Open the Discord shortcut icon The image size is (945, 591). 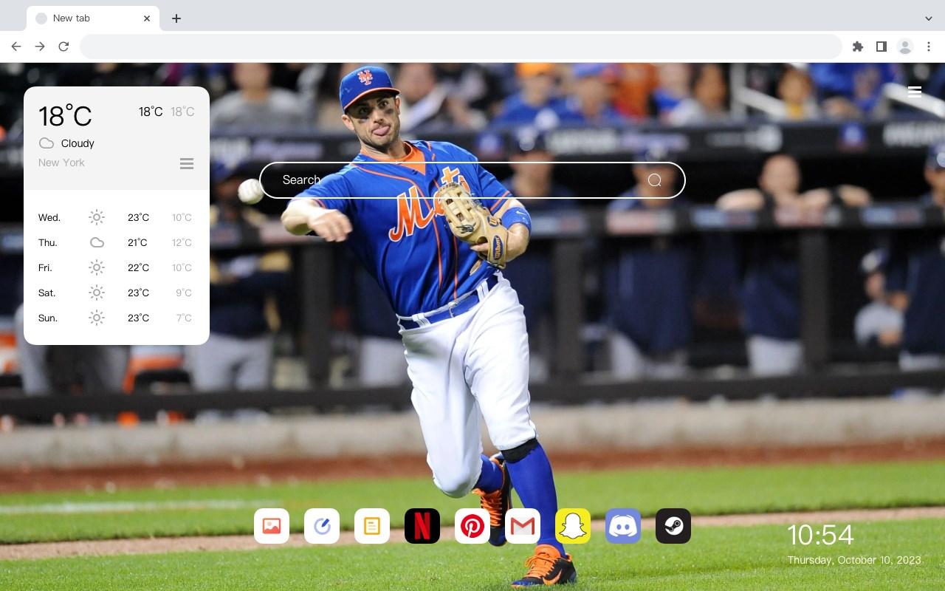point(623,526)
